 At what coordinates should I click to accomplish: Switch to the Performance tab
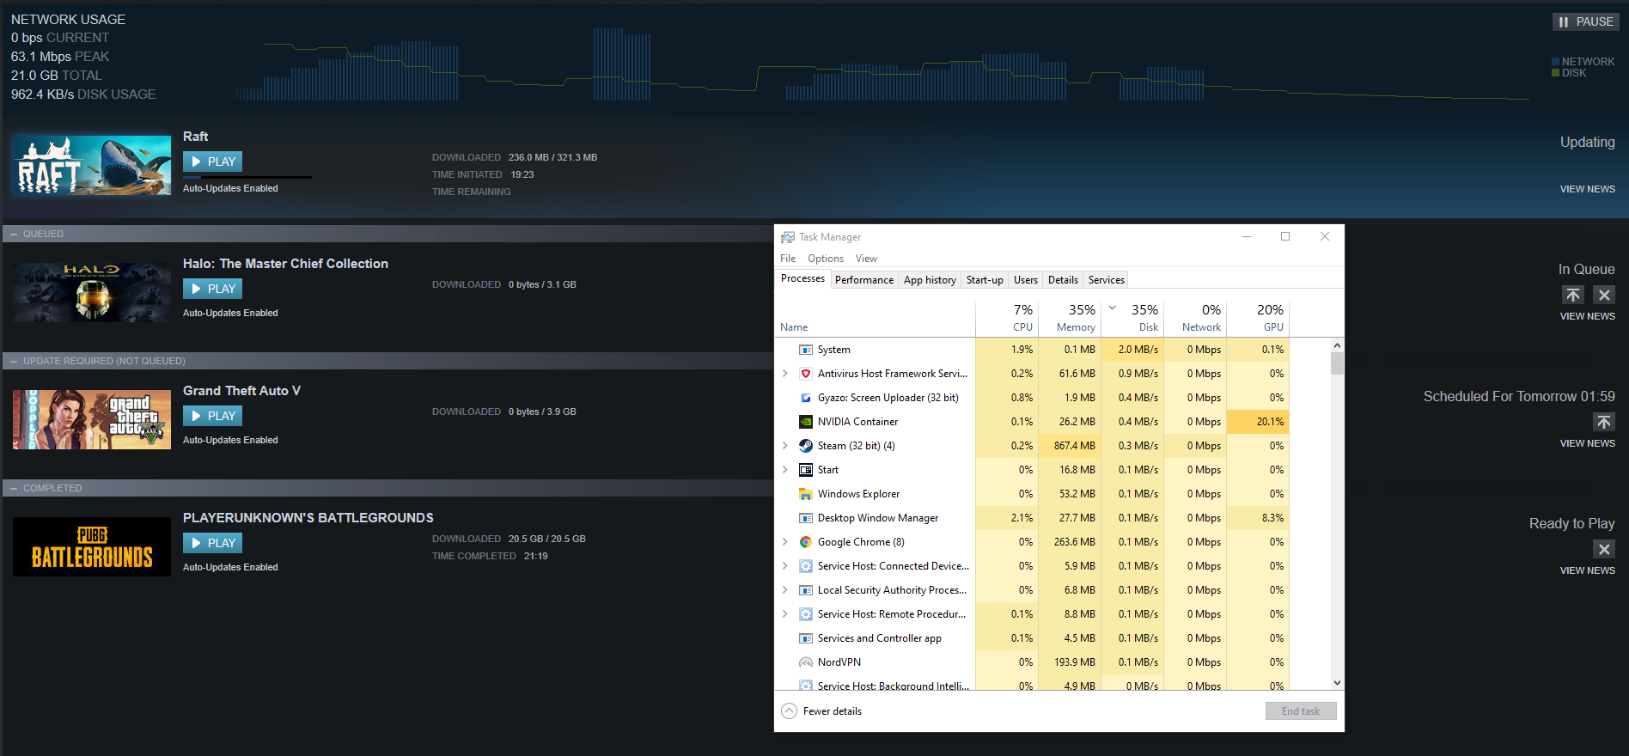864,280
